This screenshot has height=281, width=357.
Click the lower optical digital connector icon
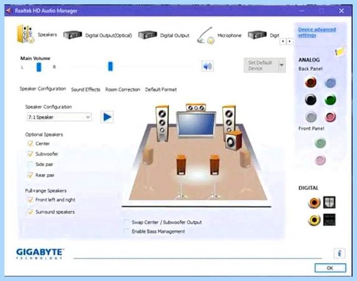point(329,220)
